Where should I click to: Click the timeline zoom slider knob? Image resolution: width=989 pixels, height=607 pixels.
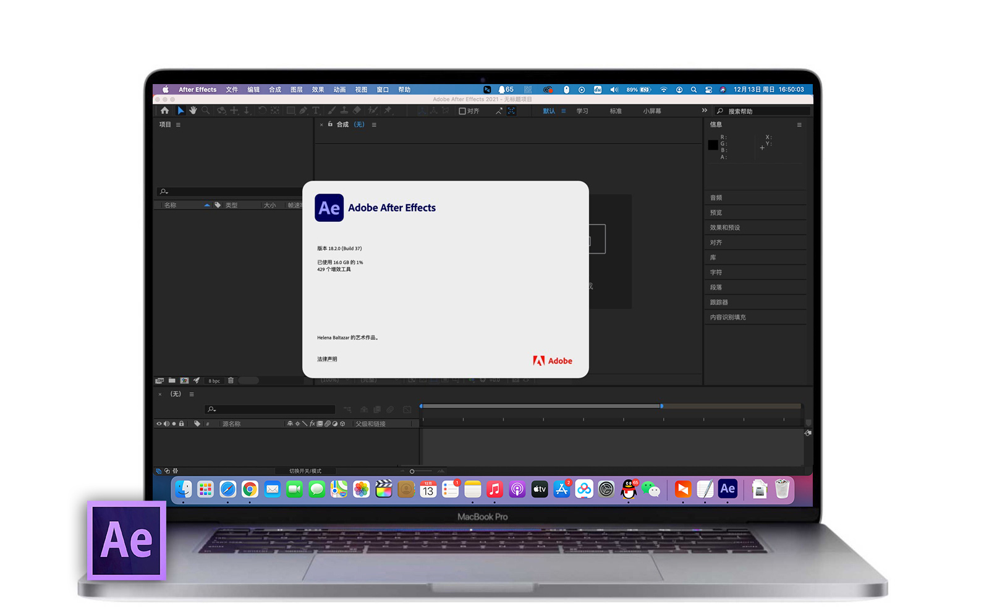tap(412, 472)
